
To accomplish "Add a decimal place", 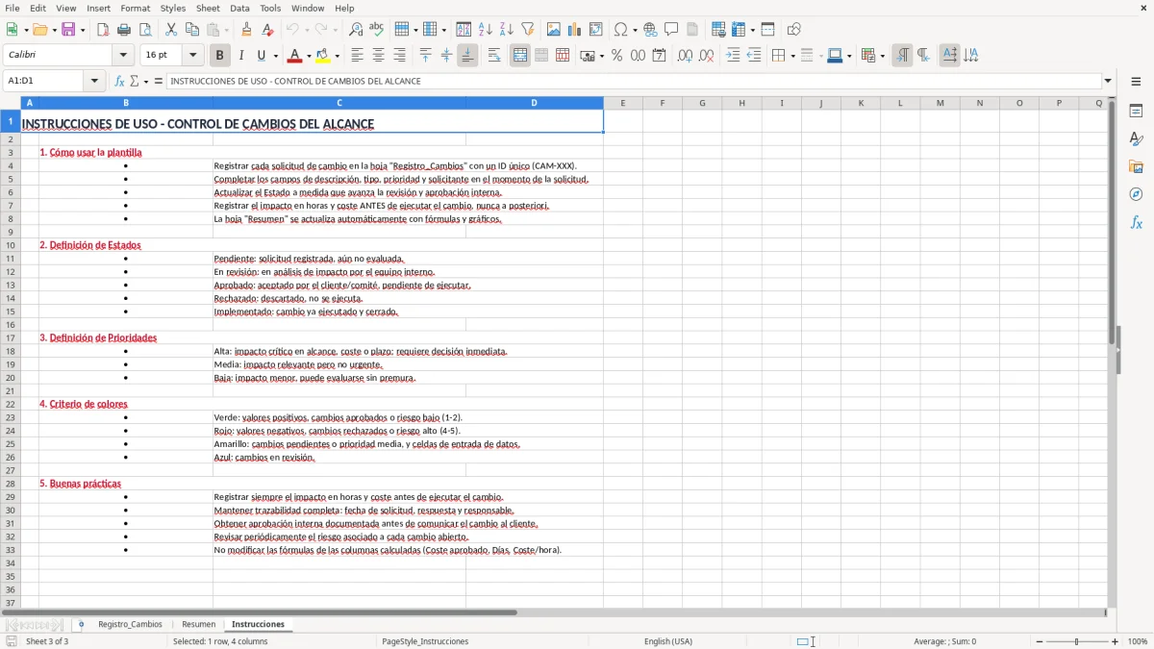I will click(685, 56).
